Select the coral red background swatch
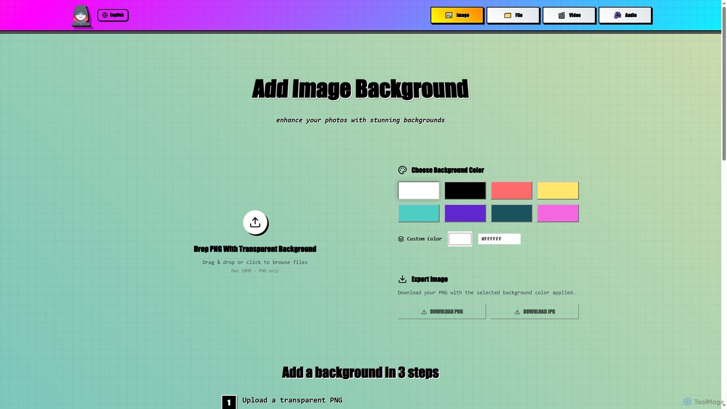This screenshot has height=409, width=727. pos(512,190)
